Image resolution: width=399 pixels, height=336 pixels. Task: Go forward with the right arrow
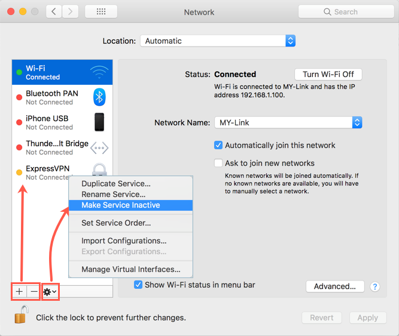[71, 11]
